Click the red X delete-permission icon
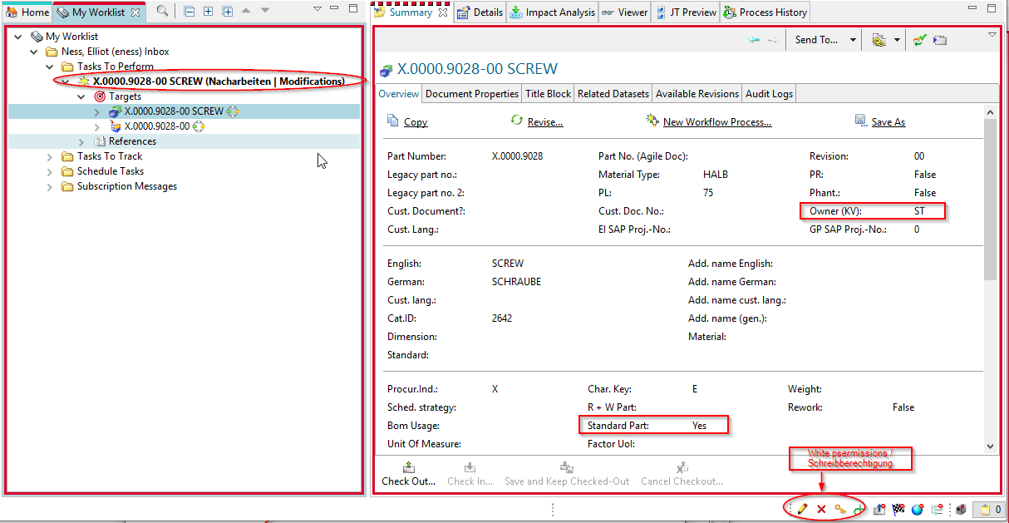The width and height of the screenshot is (1009, 523). coord(821,509)
